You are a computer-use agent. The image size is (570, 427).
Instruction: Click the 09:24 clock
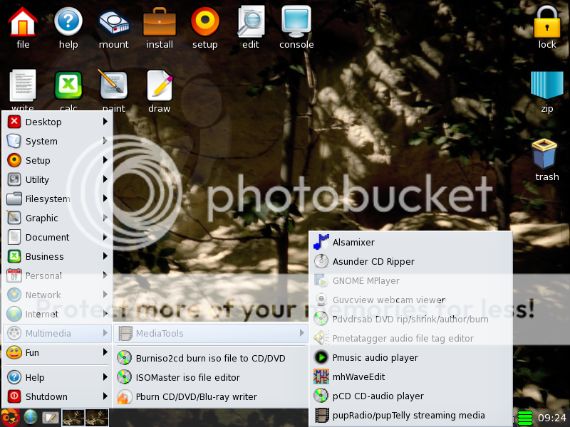pos(551,418)
